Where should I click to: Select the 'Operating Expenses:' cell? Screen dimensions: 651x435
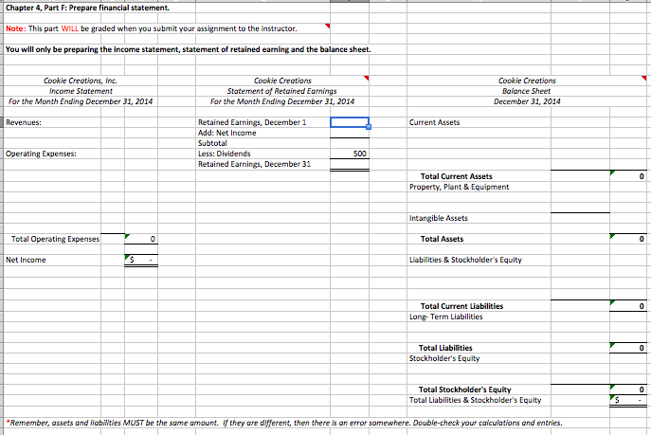(52, 154)
